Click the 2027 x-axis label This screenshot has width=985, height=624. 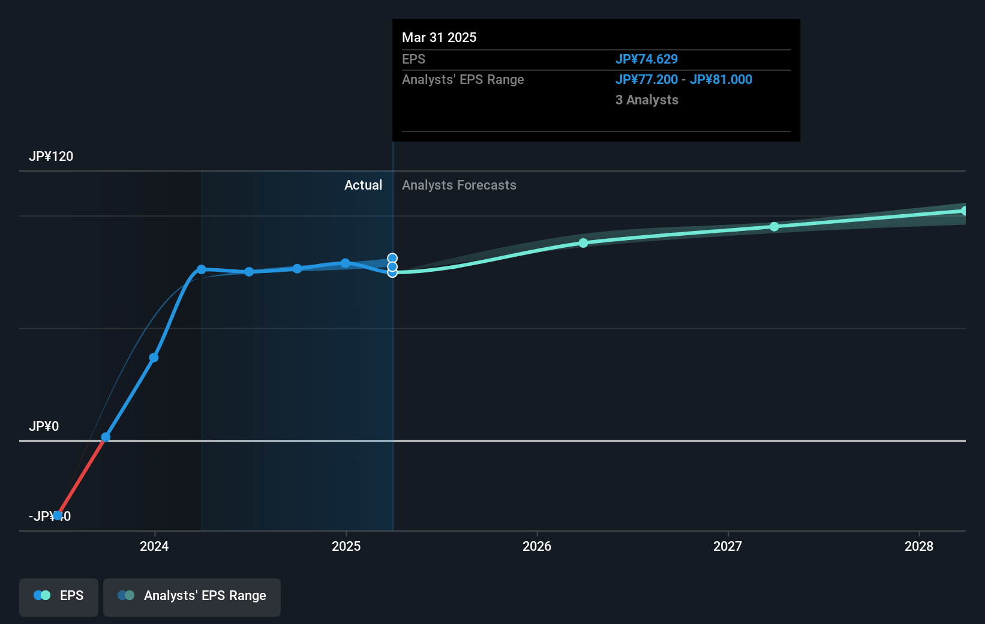728,546
